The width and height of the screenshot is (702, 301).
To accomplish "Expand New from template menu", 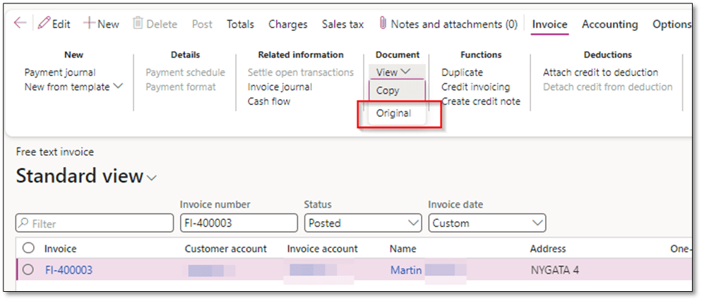I will click(x=118, y=87).
